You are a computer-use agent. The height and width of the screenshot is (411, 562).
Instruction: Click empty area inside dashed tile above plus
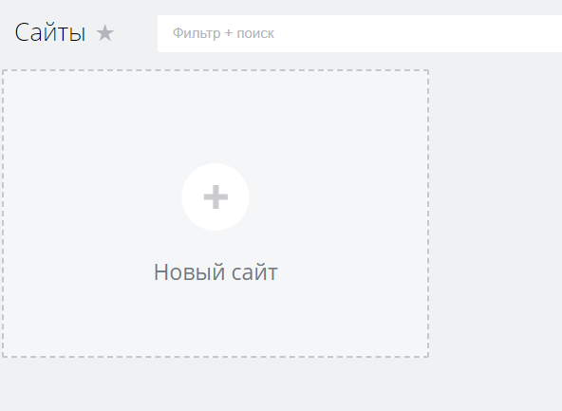coord(215,115)
